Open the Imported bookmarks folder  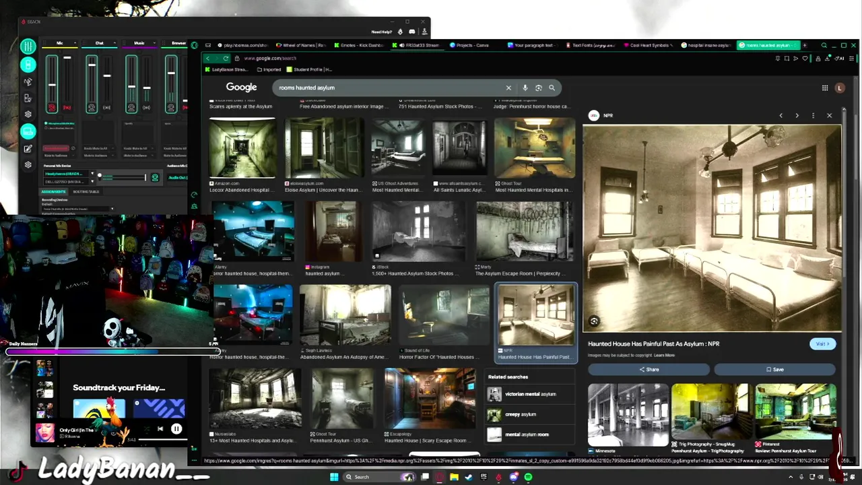(268, 69)
